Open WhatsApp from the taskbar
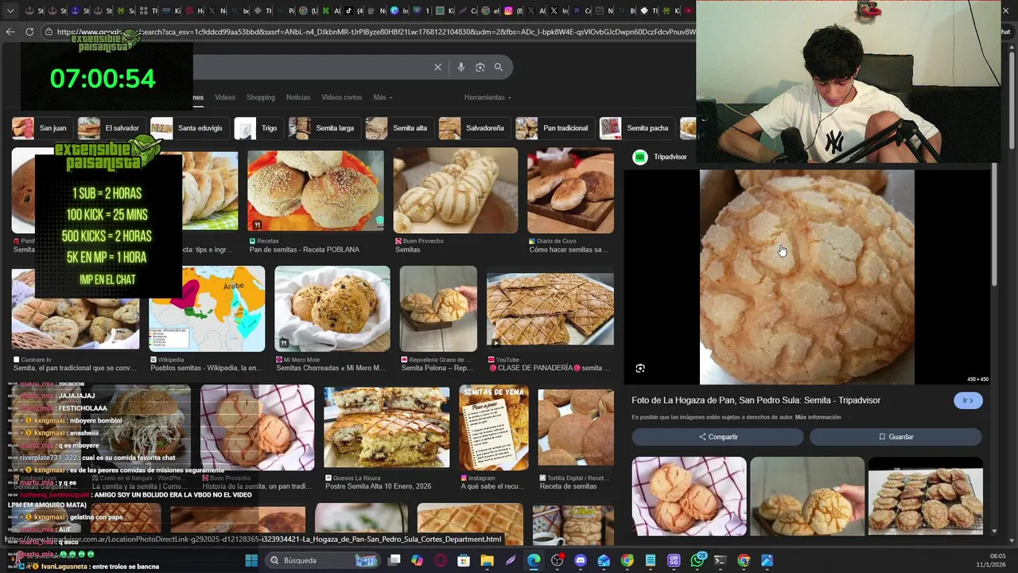The image size is (1018, 573). [x=697, y=560]
